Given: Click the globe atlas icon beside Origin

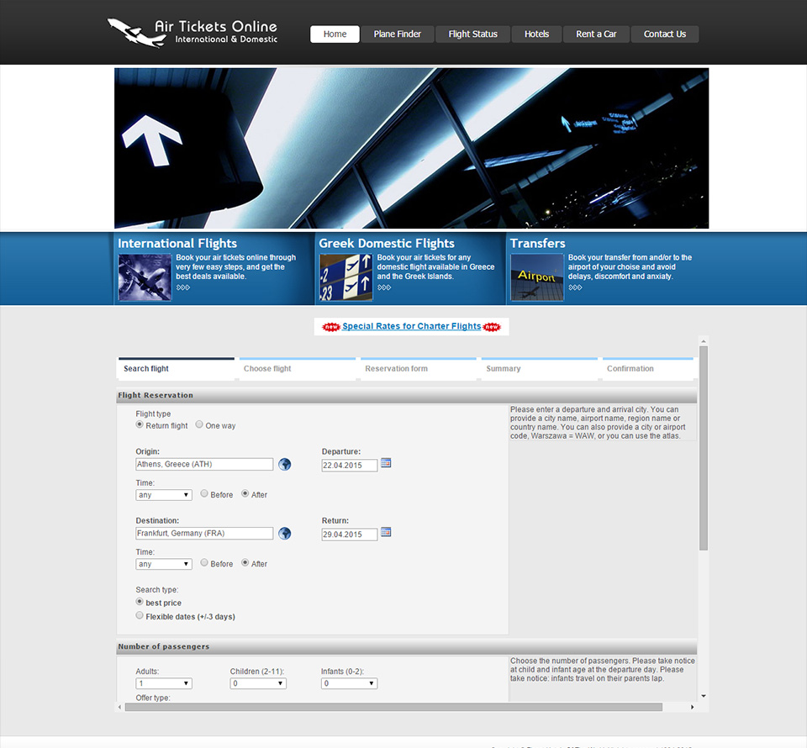Looking at the screenshot, I should 285,464.
